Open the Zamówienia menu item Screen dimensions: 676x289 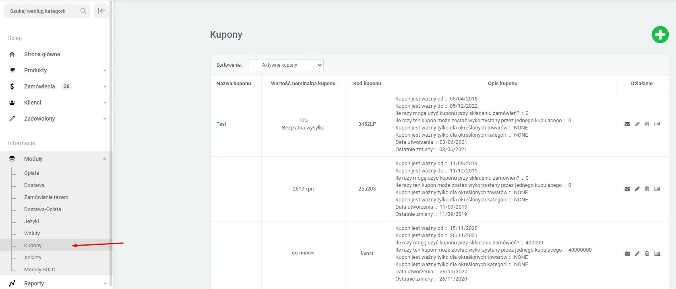[x=39, y=86]
